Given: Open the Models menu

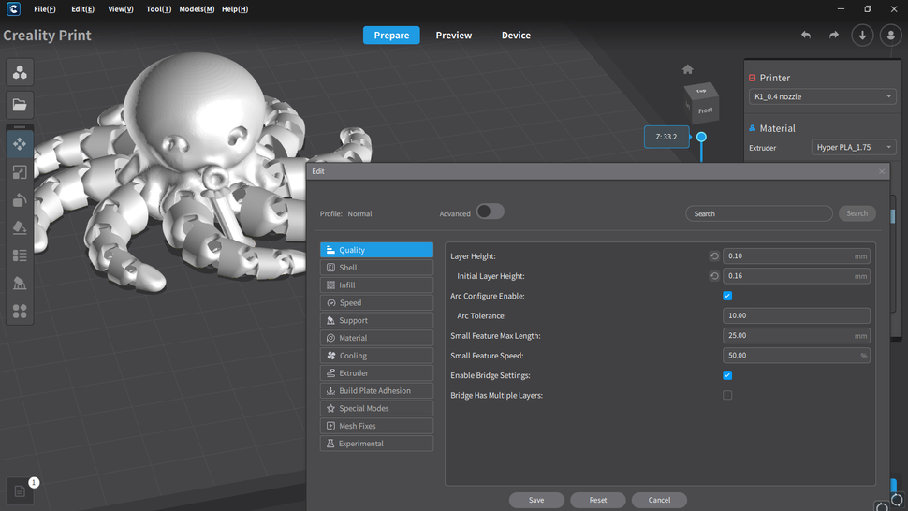Looking at the screenshot, I should pos(197,9).
